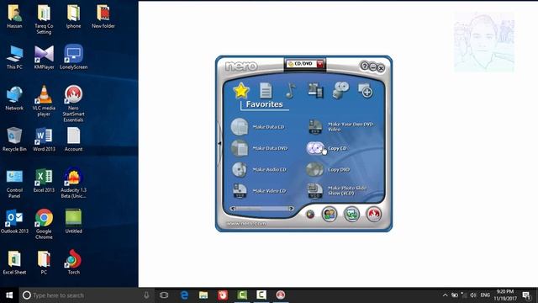Launch Make Your Own DVD-Video task

(x=341, y=127)
